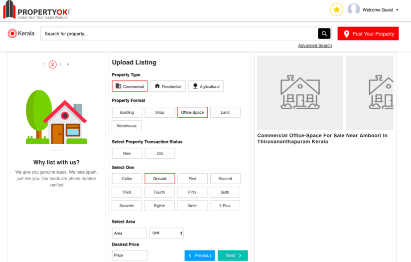Pick the Sixth floor option
This screenshot has height=262, width=411.
click(225, 192)
